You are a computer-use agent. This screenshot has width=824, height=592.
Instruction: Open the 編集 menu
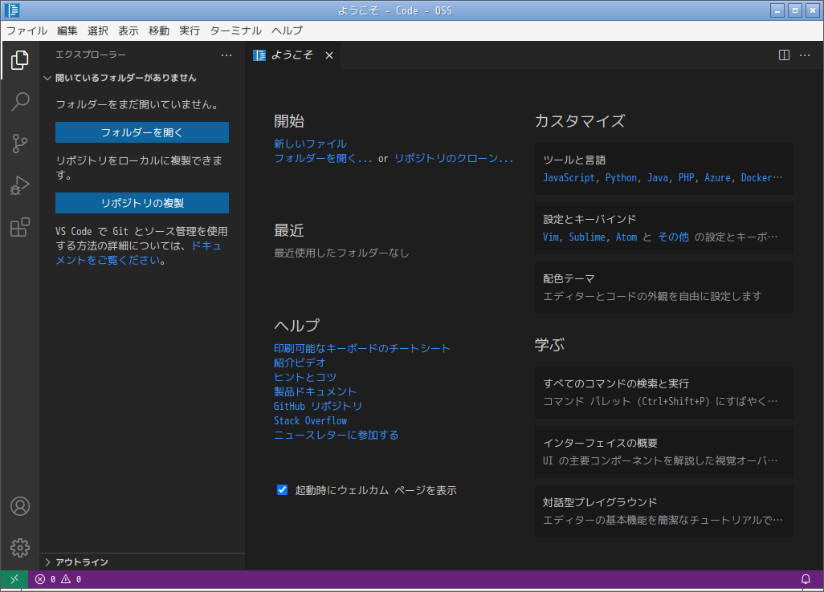coord(67,30)
